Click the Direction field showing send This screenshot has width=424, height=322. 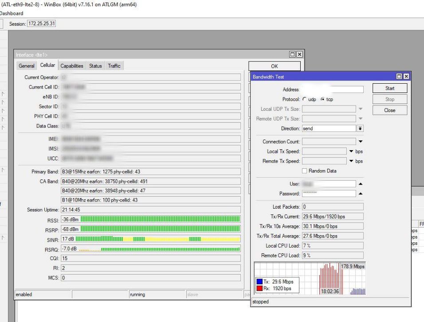329,128
